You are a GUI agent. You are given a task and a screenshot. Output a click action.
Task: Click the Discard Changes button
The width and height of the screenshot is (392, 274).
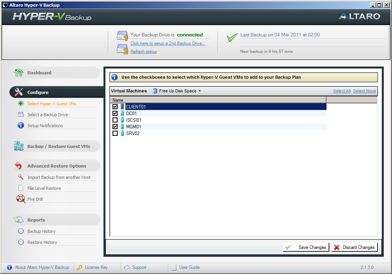click(354, 247)
